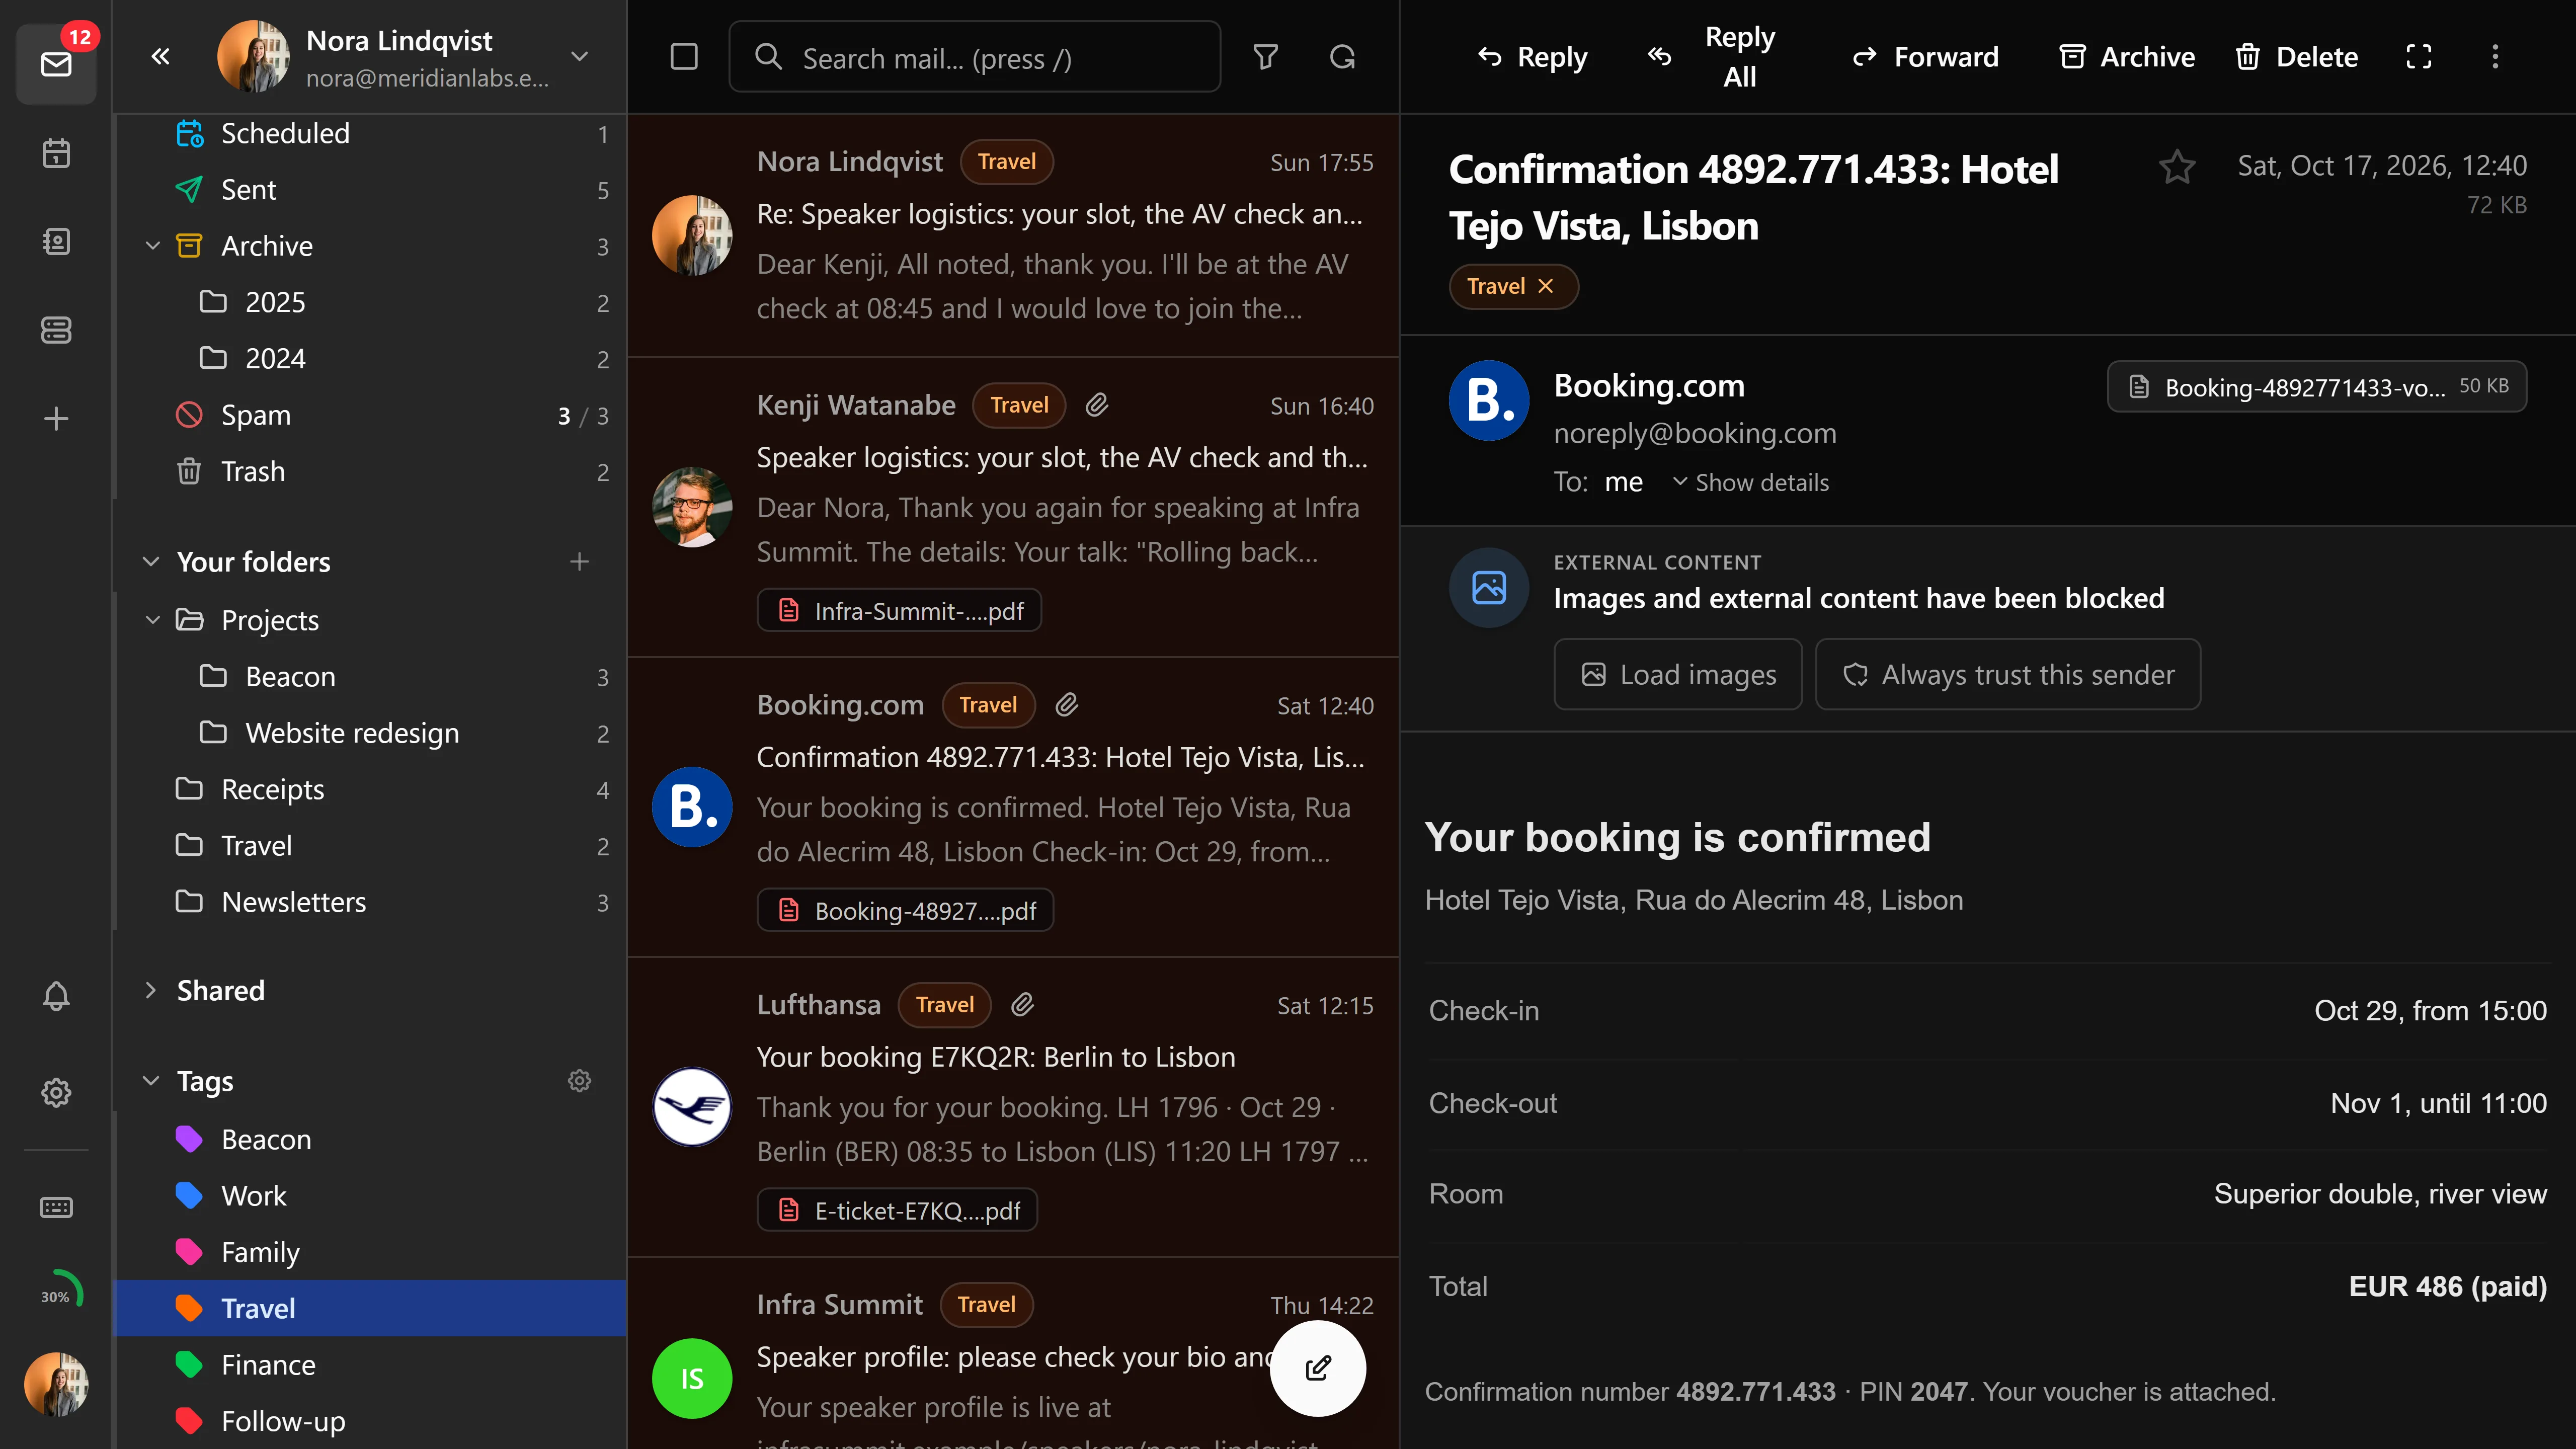Open the Sent folder

pos(371,190)
